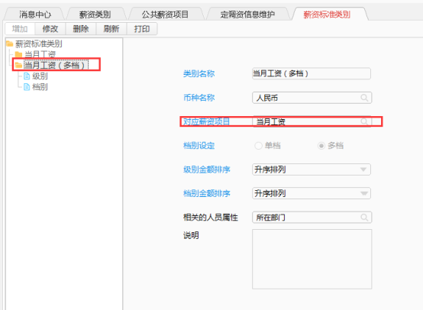The width and height of the screenshot is (423, 310).
Task: Open the 定调资信息维护 tab
Action: click(x=247, y=15)
